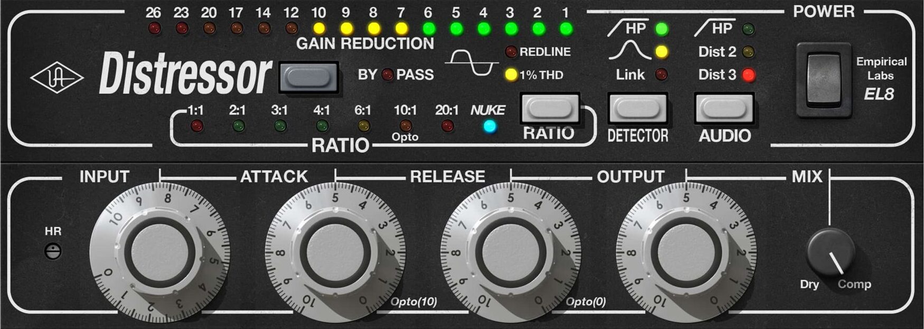Click the Universal Audio diamond logo
The width and height of the screenshot is (924, 329).
[x=57, y=78]
